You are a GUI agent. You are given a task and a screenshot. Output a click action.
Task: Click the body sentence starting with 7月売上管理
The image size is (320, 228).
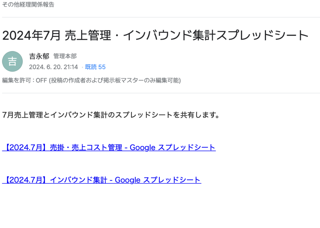pyautogui.click(x=111, y=115)
